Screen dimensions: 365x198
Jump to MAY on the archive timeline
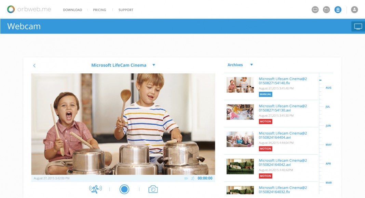(328, 144)
